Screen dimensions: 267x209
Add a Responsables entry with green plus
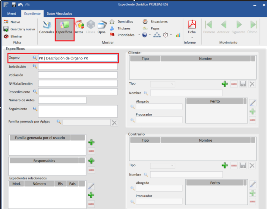click(x=91, y=161)
